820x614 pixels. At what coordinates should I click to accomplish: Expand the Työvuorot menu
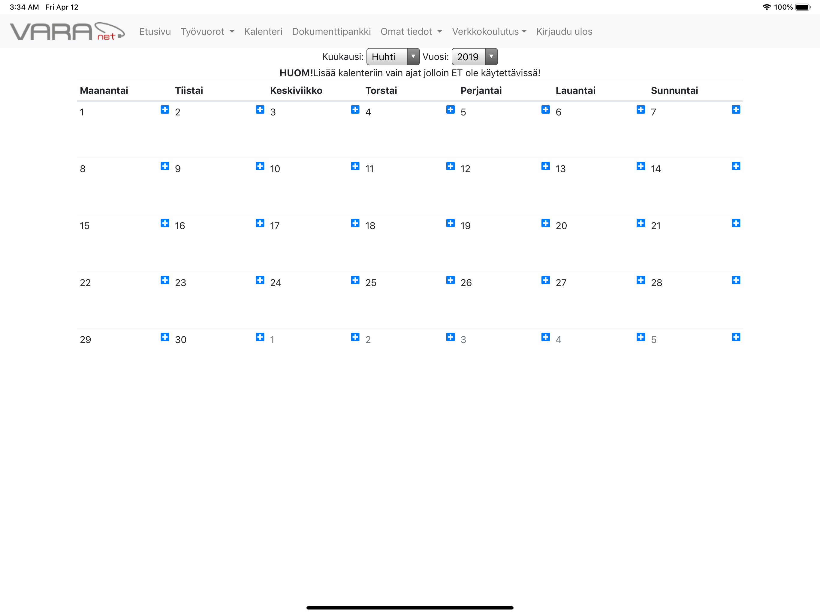click(x=207, y=31)
